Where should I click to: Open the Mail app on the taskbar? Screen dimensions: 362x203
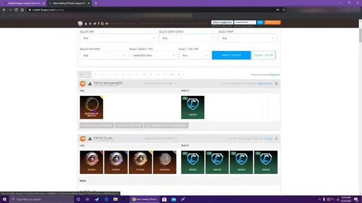pos(174,199)
